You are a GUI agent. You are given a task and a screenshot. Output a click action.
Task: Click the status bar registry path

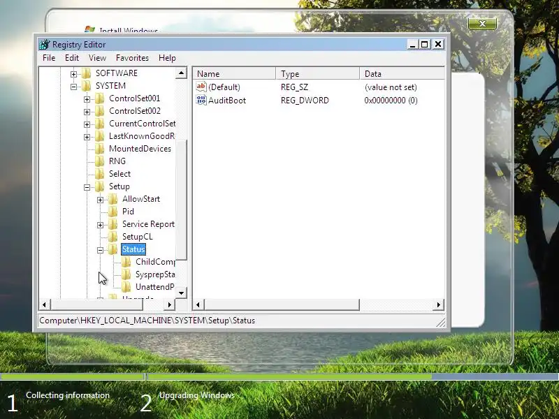[x=147, y=321]
